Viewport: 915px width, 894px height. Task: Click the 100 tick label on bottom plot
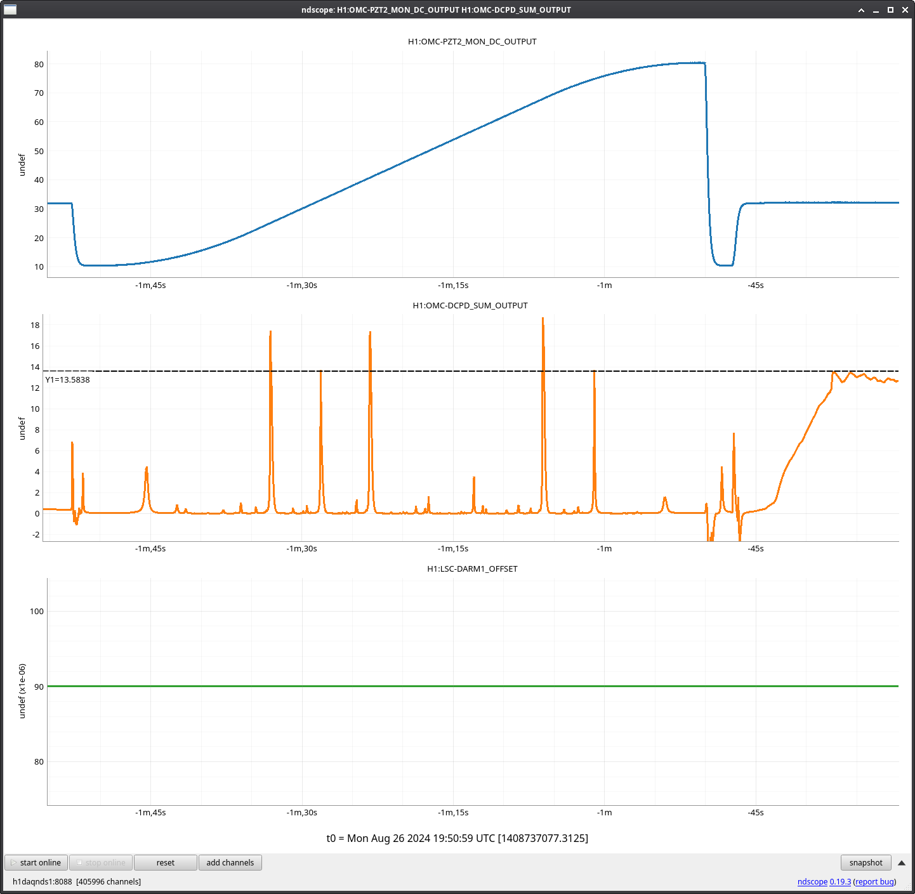point(37,611)
